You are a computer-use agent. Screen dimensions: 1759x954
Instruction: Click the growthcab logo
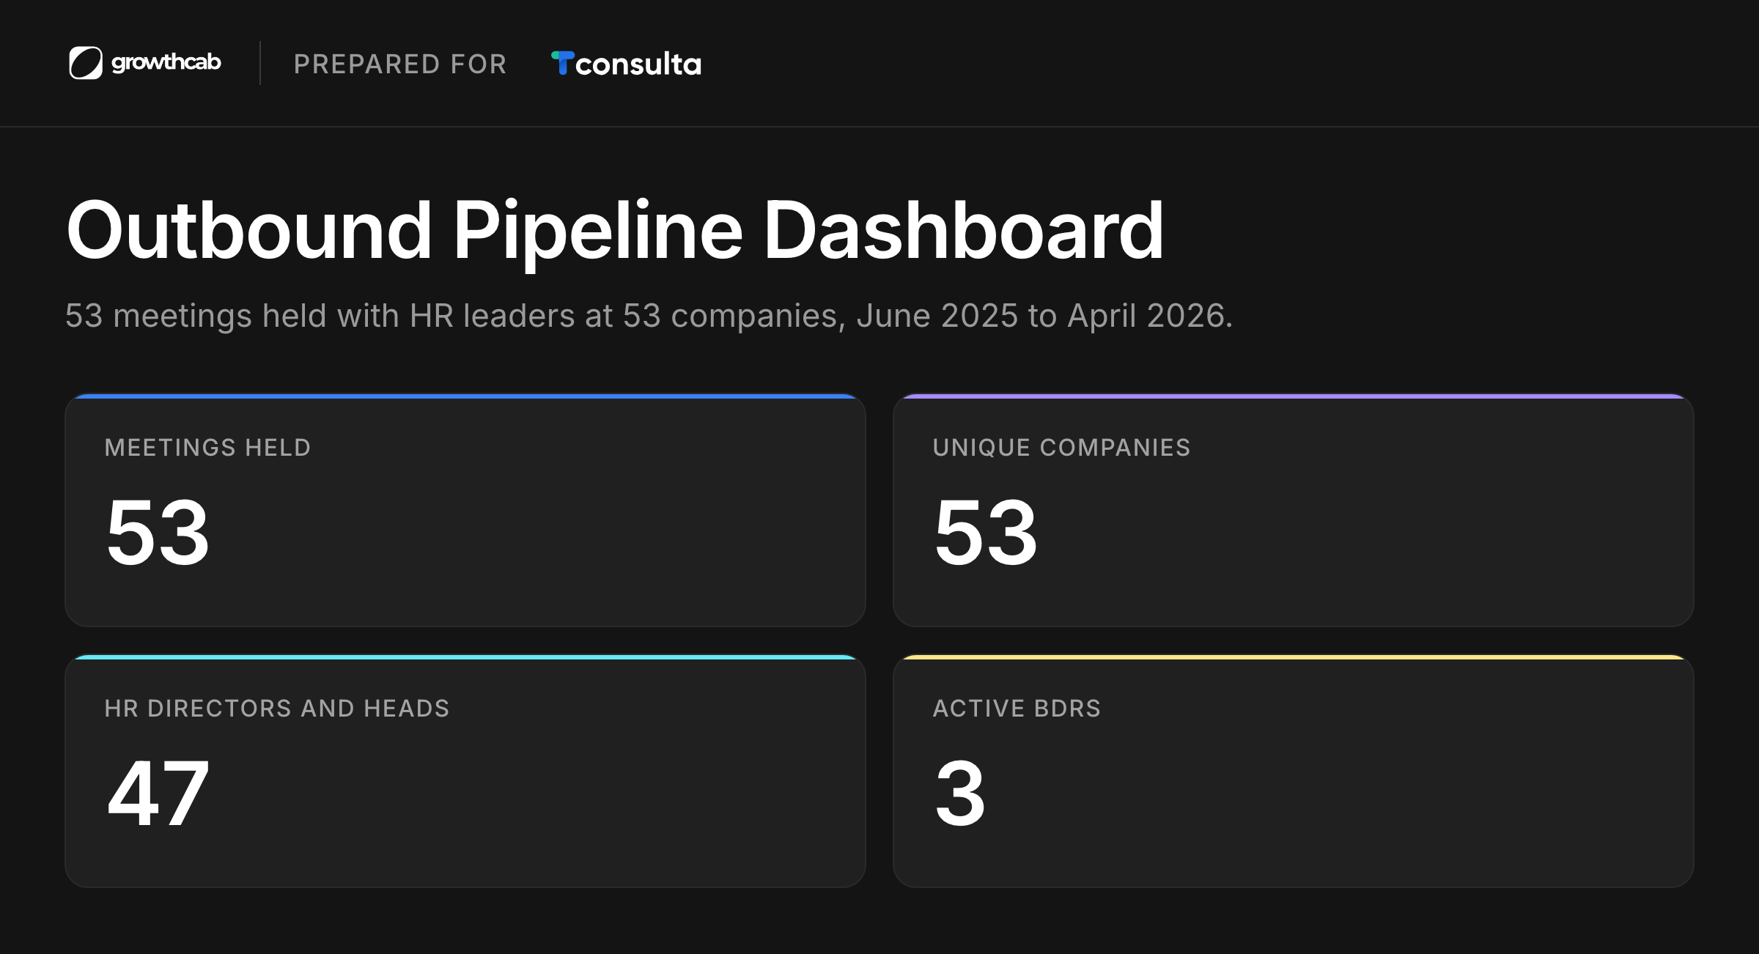[144, 63]
